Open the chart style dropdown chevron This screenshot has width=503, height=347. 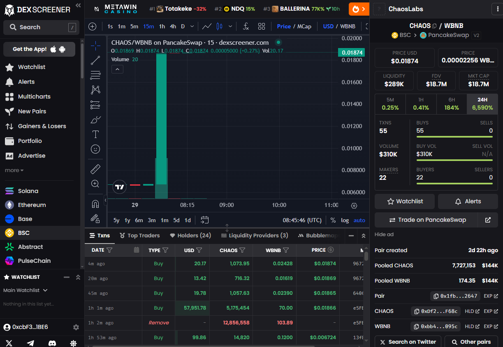[230, 26]
